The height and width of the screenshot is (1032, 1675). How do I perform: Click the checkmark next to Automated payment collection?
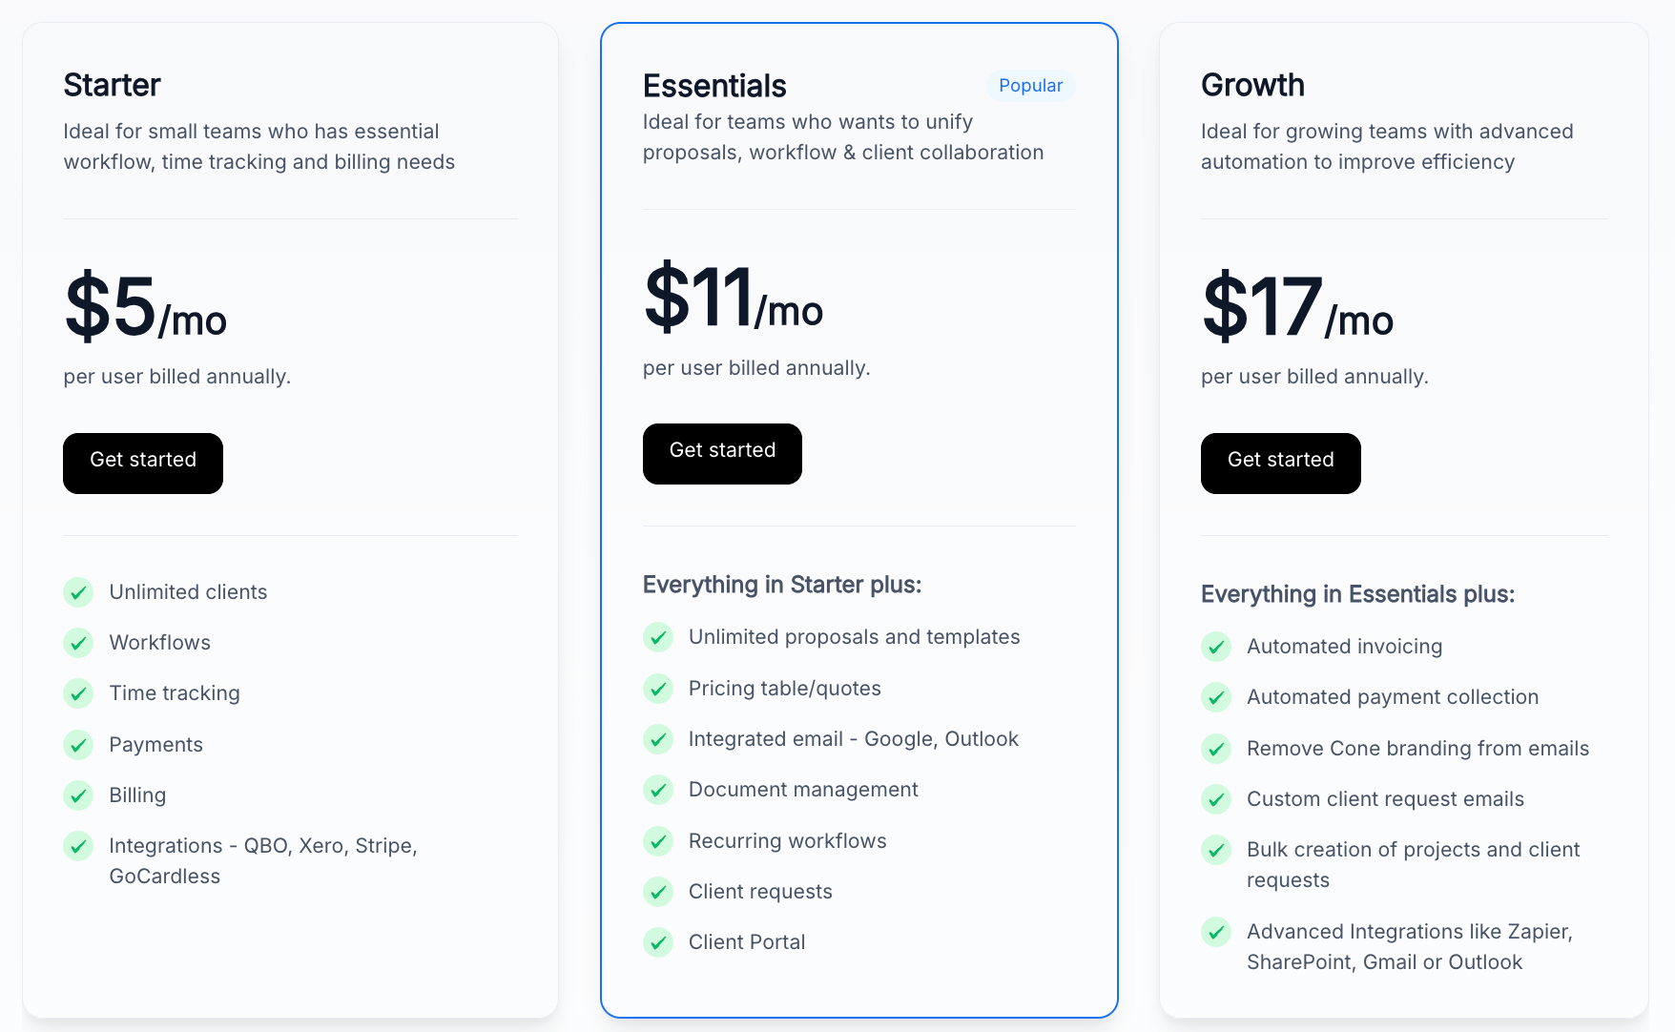(1216, 697)
